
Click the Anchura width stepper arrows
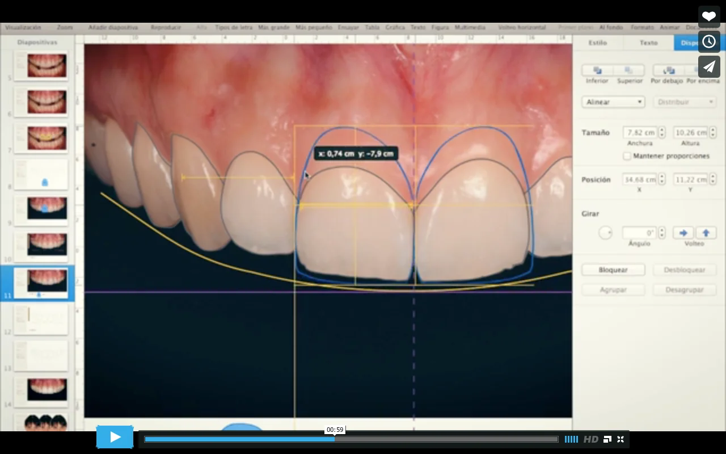(x=661, y=133)
